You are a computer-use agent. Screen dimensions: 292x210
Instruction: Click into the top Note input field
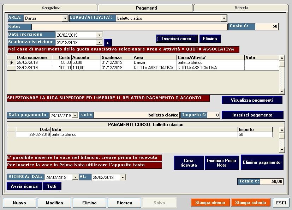(130, 27)
